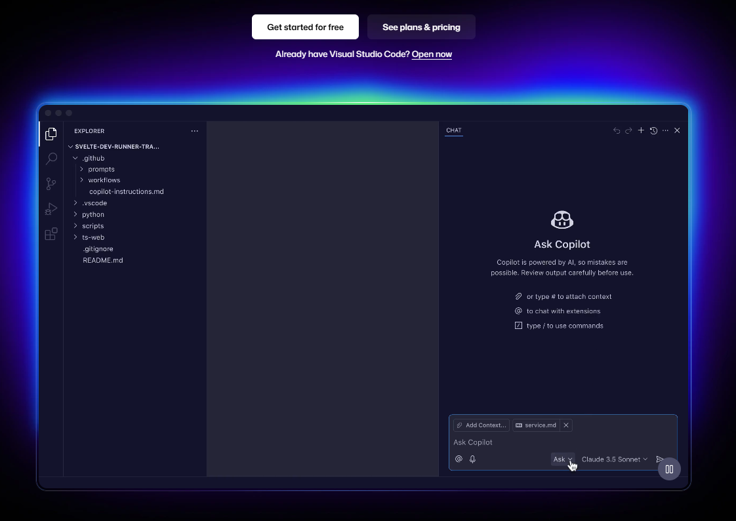Close the Chat panel

(x=677, y=130)
